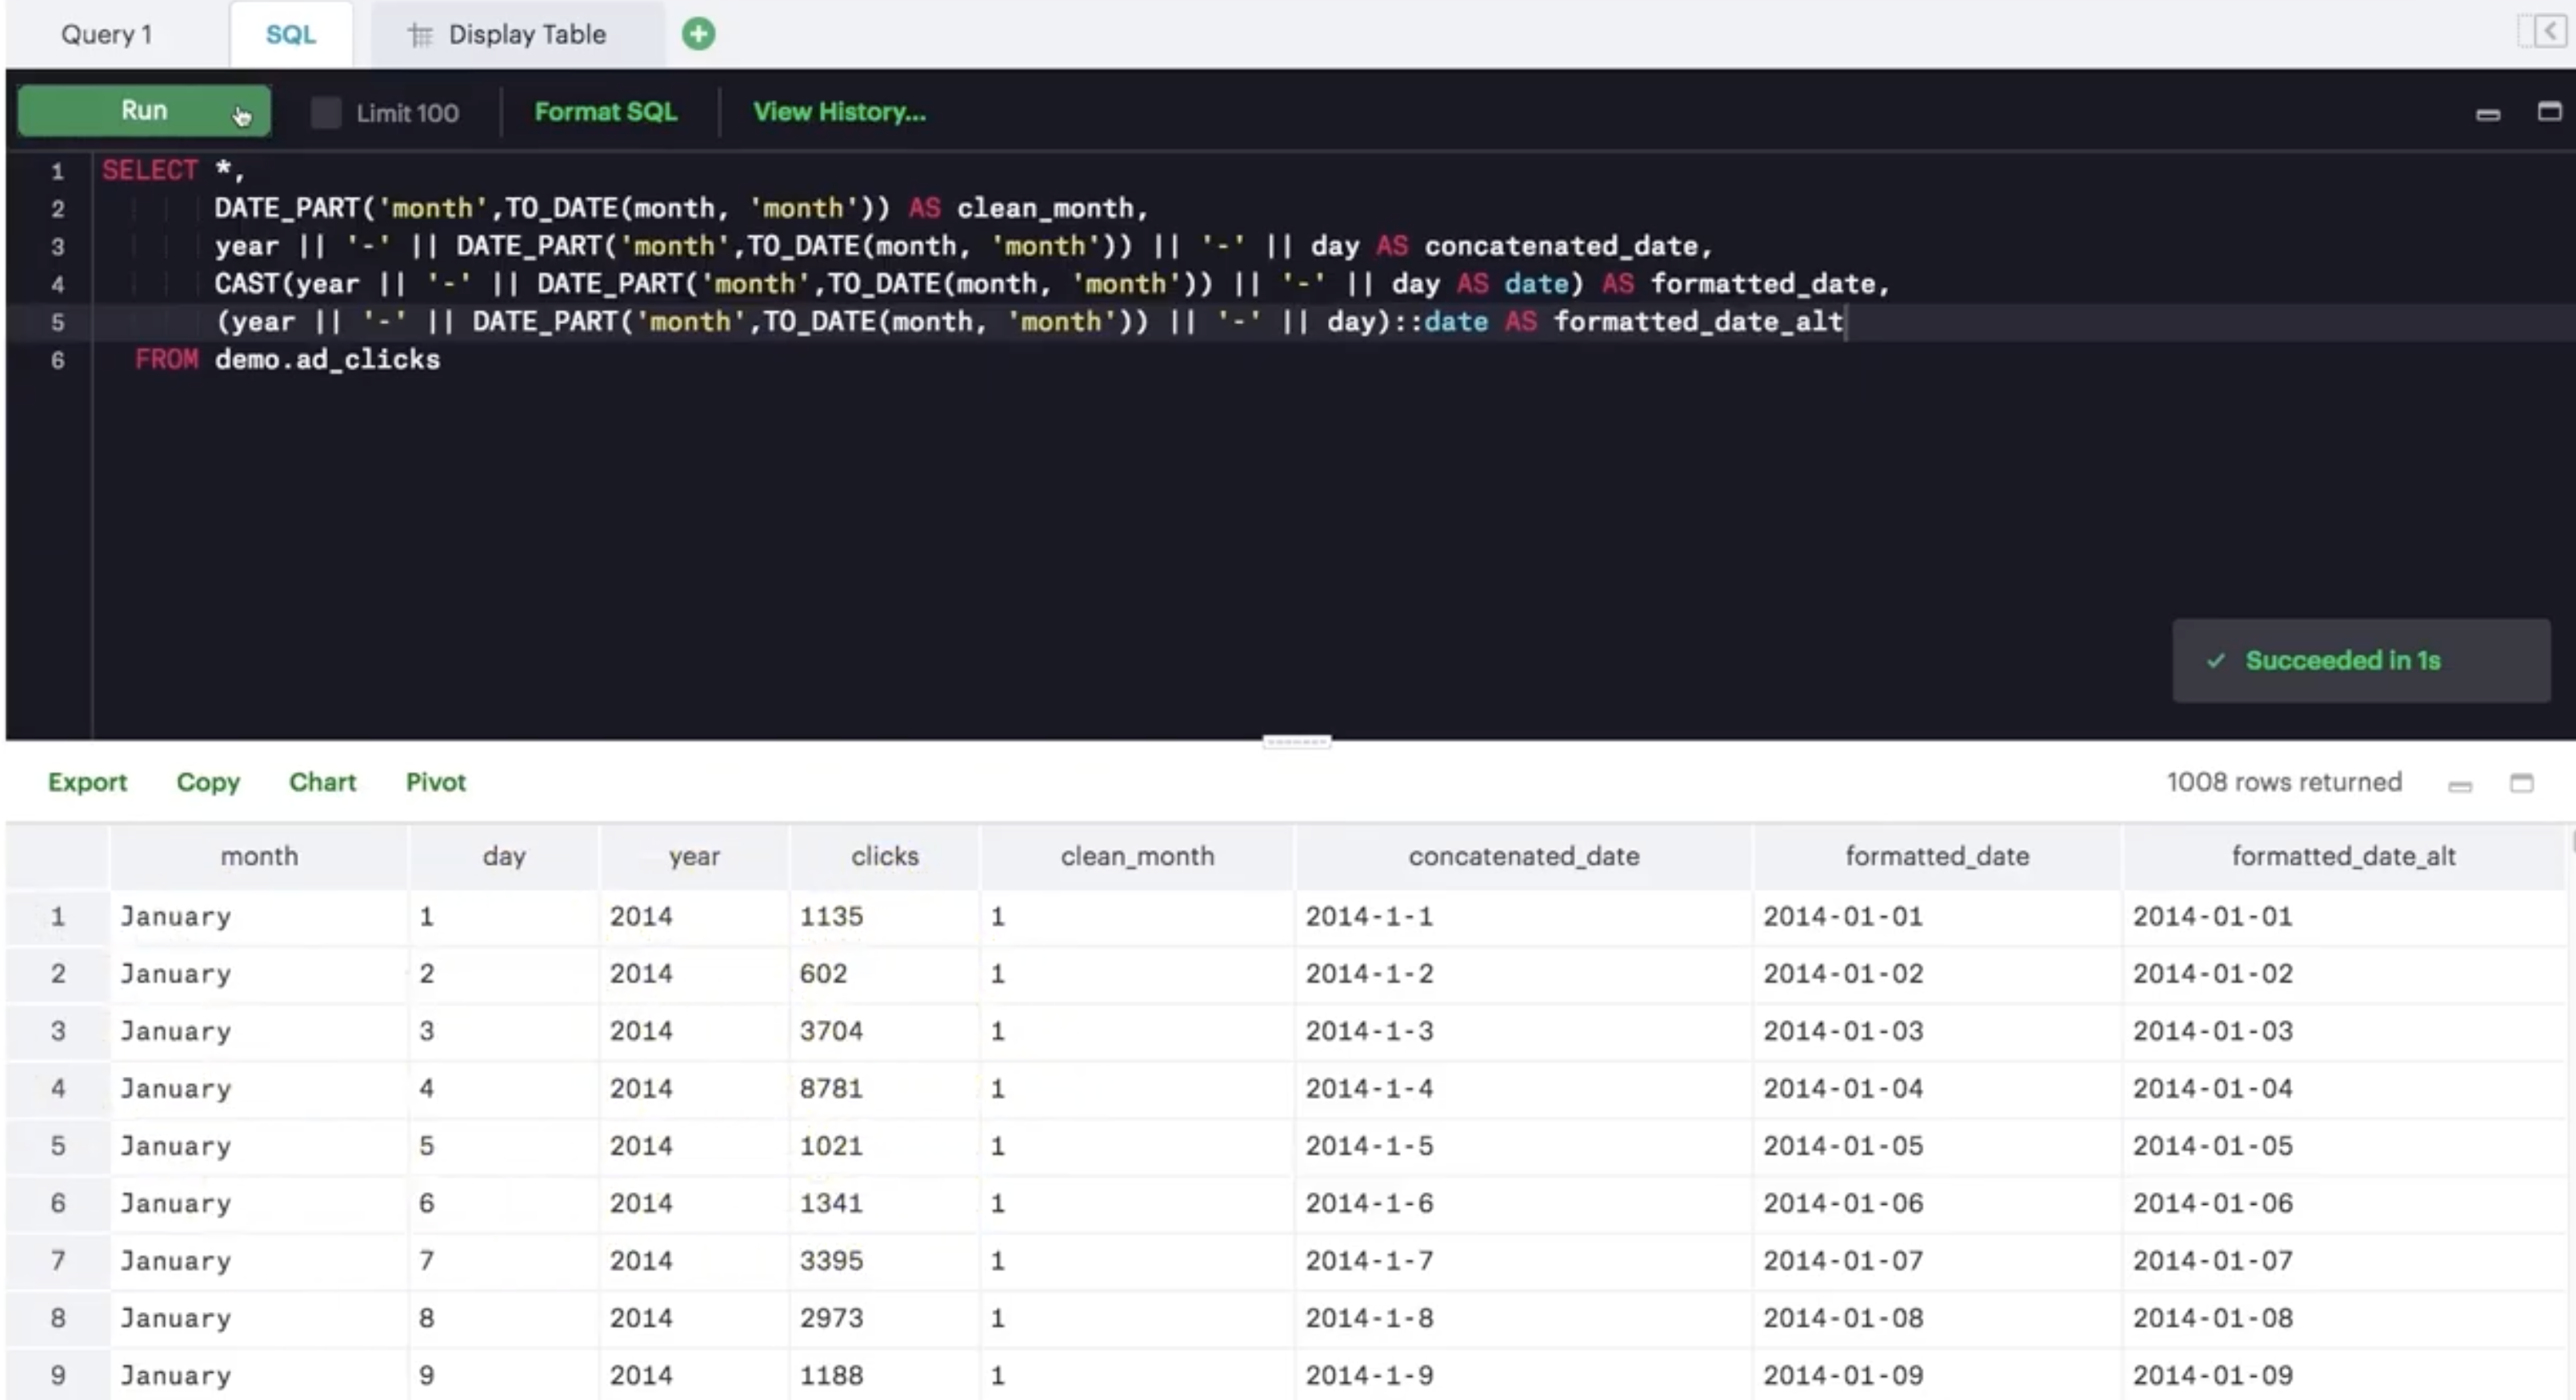The height and width of the screenshot is (1400, 2576).
Task: Click the pane divider handle between editor and results
Action: [1296, 742]
